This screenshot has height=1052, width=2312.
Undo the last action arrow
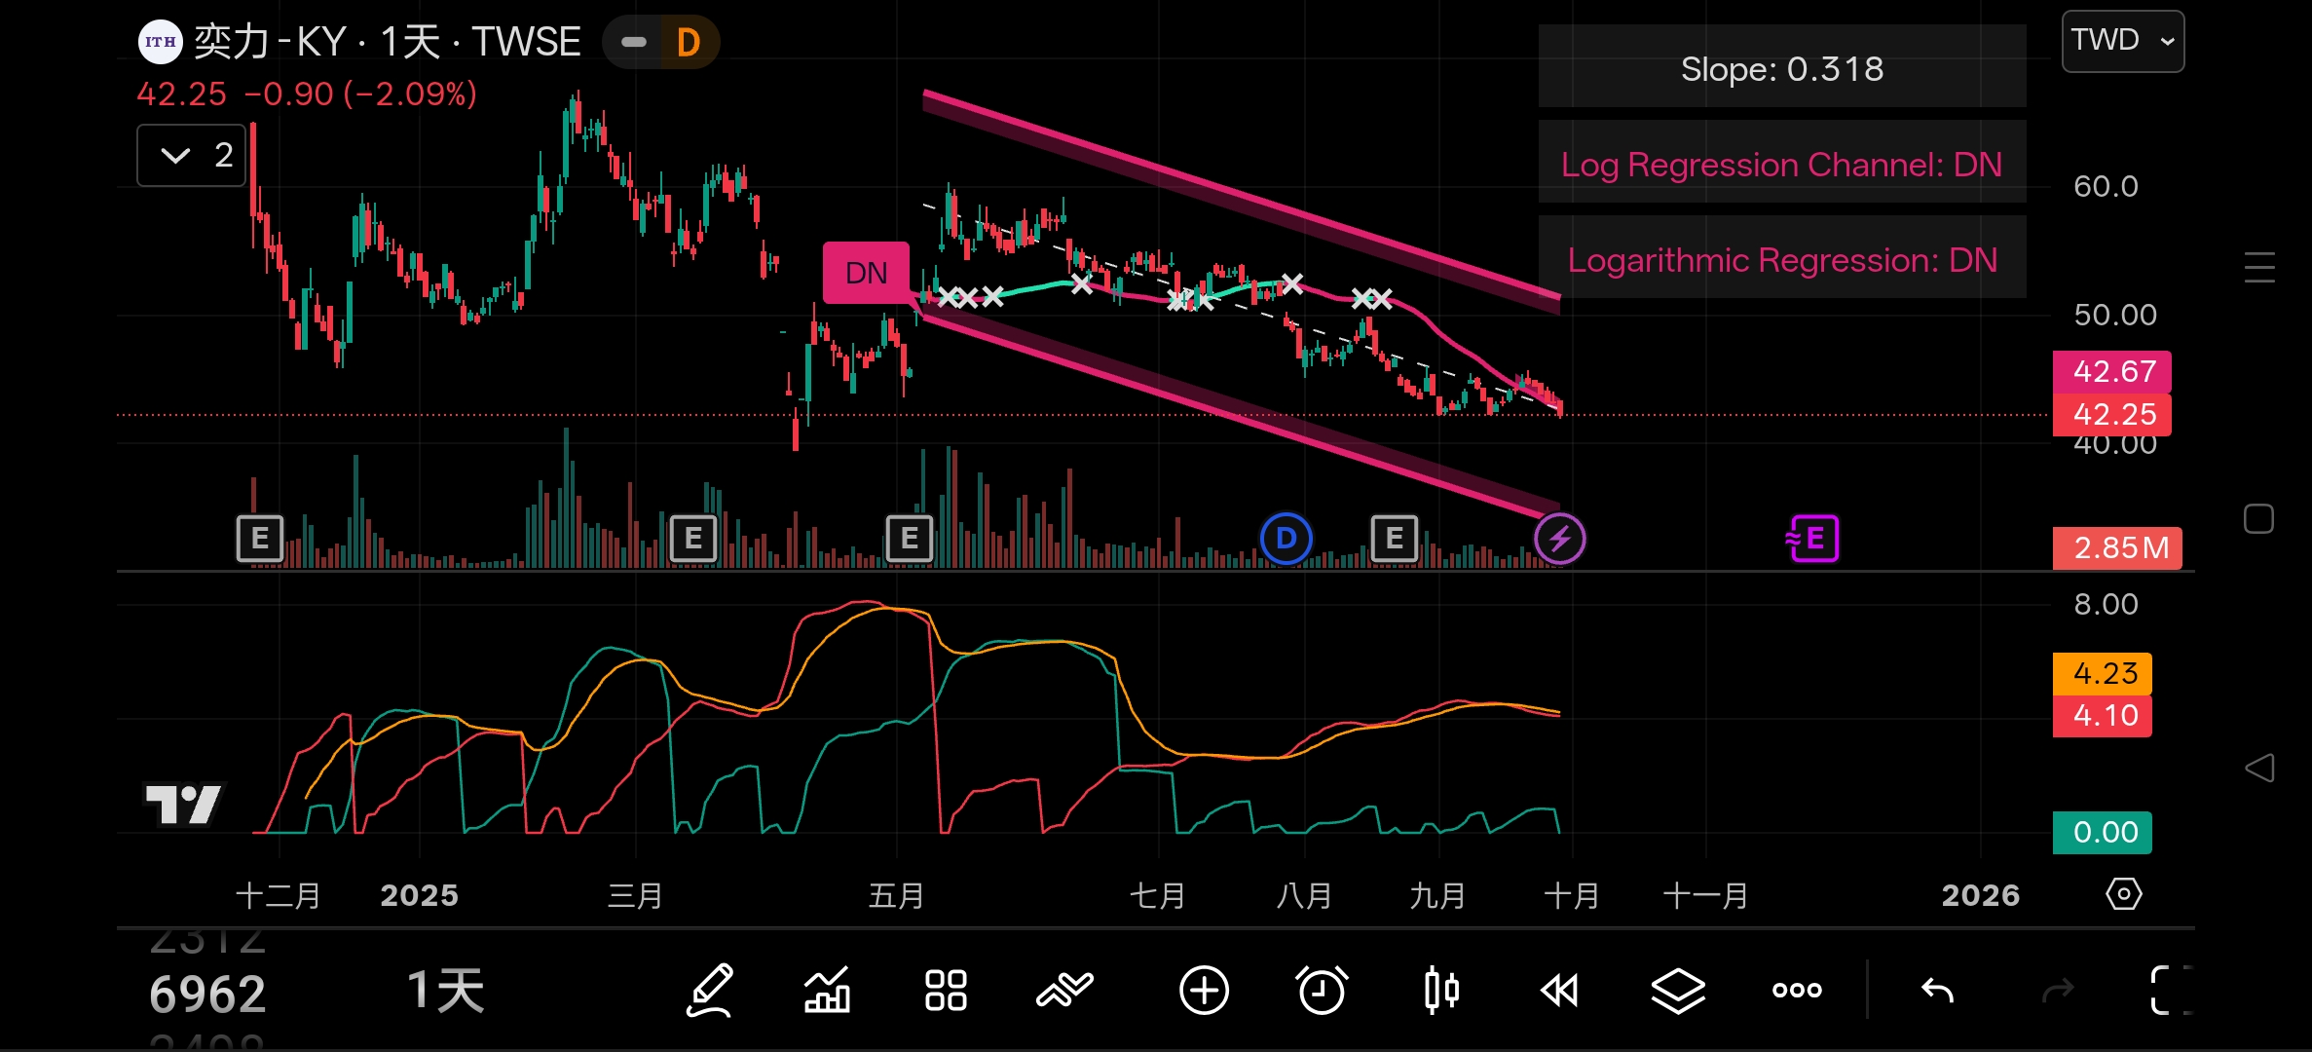tap(1937, 991)
